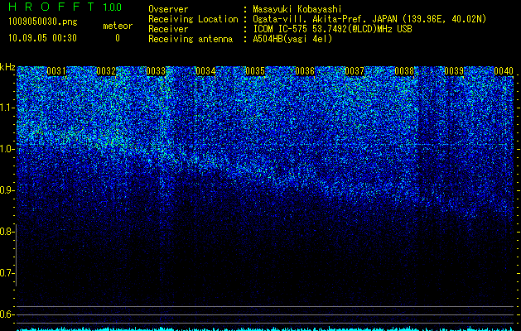Click the 1.1 frequency axis label
The image size is (521, 331).
pyautogui.click(x=6, y=108)
